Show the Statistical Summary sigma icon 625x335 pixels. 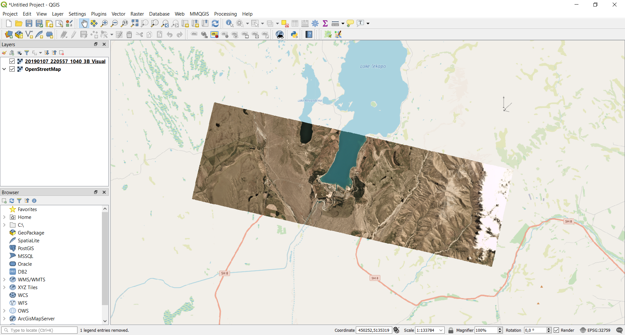[x=325, y=23]
